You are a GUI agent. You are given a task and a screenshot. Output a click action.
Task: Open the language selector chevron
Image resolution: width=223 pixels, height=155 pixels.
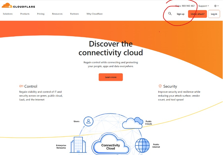[x=218, y=6]
